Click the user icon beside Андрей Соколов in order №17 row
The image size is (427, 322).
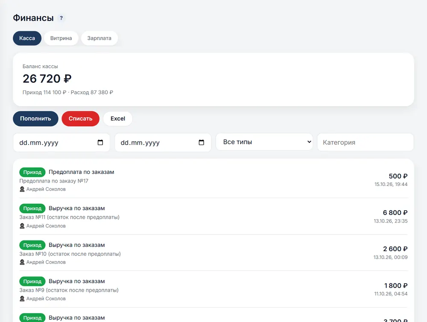(22, 189)
